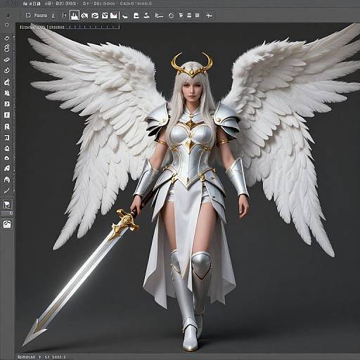Click the status text in the bottom bar
The height and width of the screenshot is (360, 360).
coord(42,357)
